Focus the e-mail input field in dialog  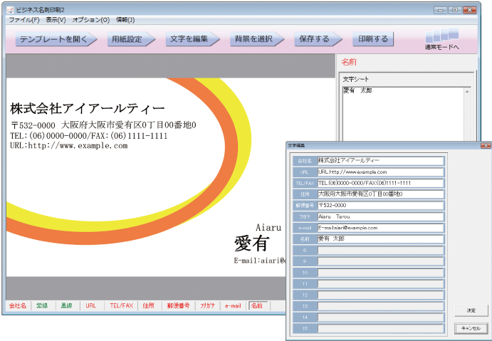pyautogui.click(x=380, y=228)
